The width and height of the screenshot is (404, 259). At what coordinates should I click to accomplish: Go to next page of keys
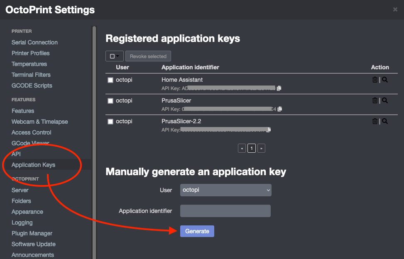(261, 148)
